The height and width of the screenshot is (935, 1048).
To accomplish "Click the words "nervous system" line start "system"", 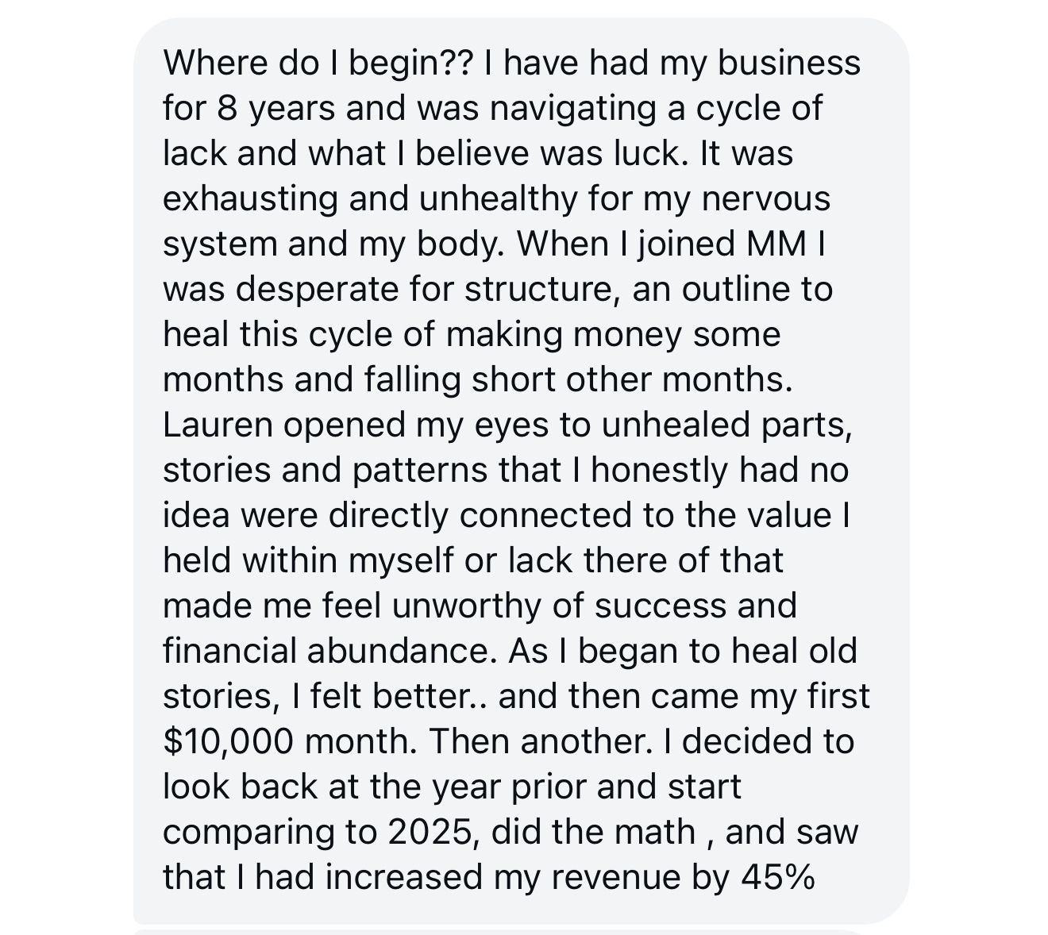I will click(x=220, y=244).
